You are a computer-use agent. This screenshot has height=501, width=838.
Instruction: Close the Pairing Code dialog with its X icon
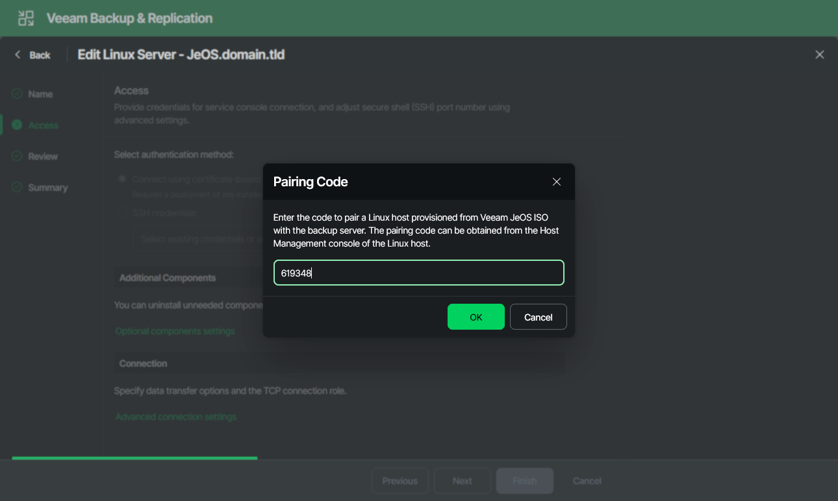(x=557, y=182)
